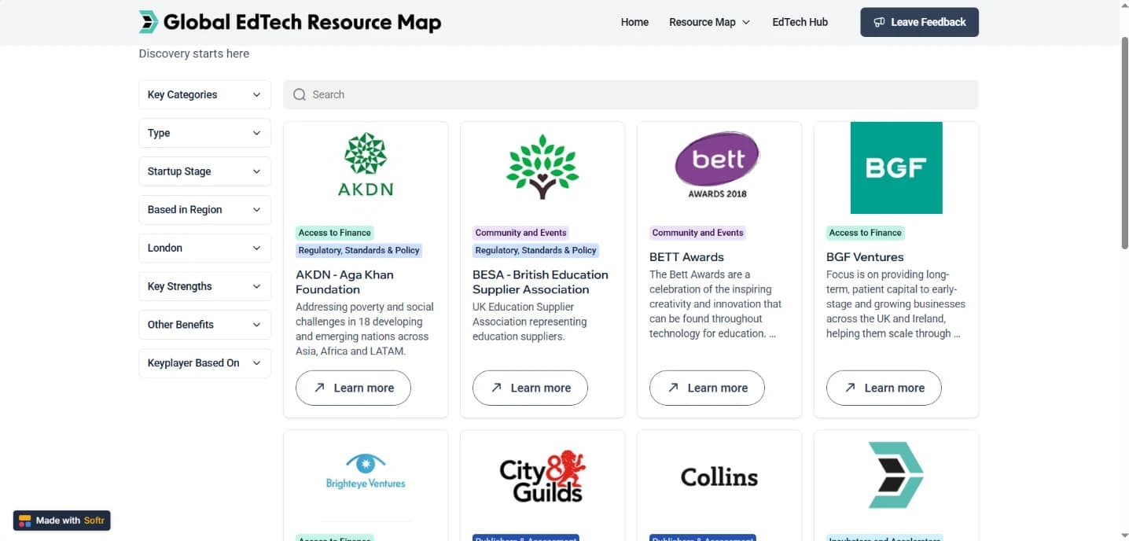Click Community and Events tag on BETT Awards card
The image size is (1129, 541).
[697, 233]
